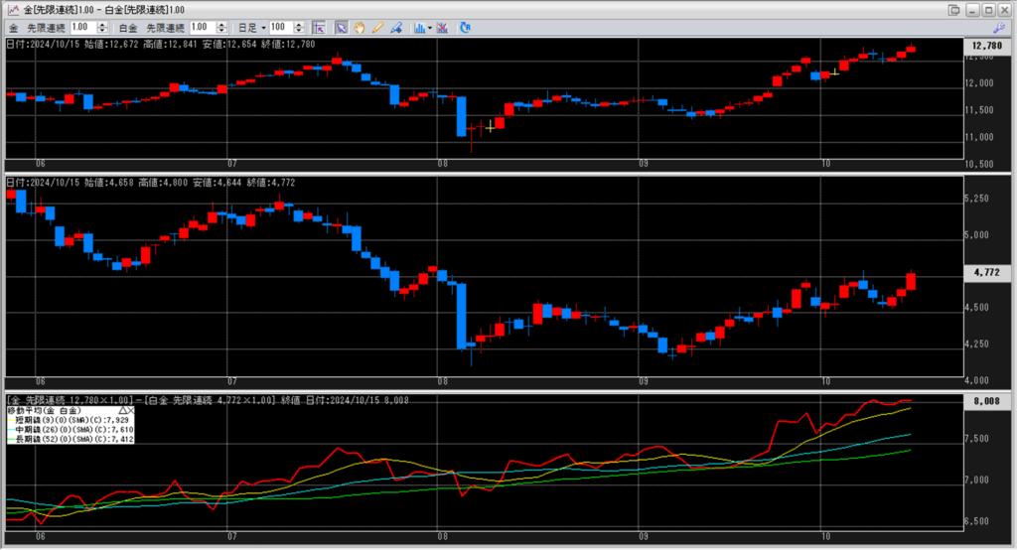Click the window-cascade icon in title bar
1017x550 pixels.
tap(953, 9)
